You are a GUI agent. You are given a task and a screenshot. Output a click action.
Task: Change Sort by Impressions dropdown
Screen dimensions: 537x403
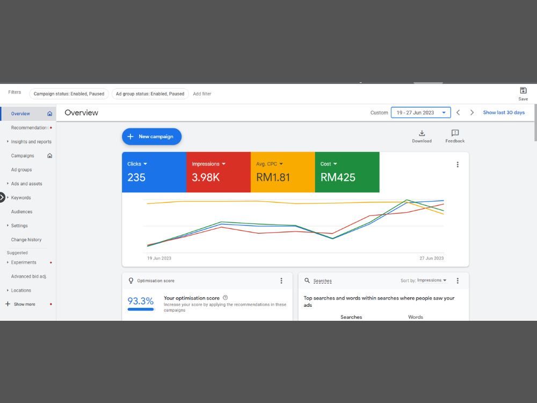pyautogui.click(x=432, y=280)
